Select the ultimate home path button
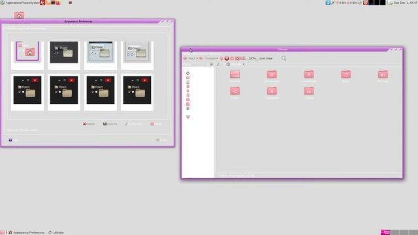The image size is (418, 235). pyautogui.click(x=234, y=65)
